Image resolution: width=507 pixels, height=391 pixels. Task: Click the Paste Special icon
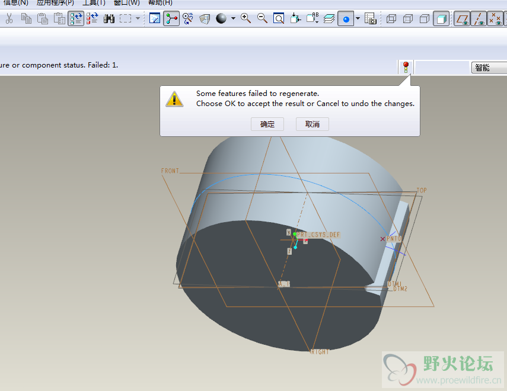[x=59, y=18]
